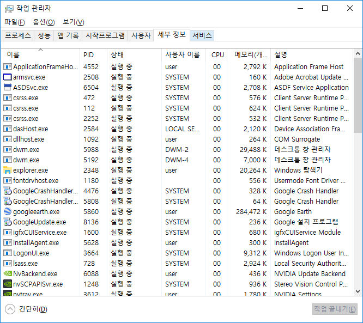363x323 pixels.
Task: Click the COM Surrogate description
Action: pyautogui.click(x=297, y=139)
